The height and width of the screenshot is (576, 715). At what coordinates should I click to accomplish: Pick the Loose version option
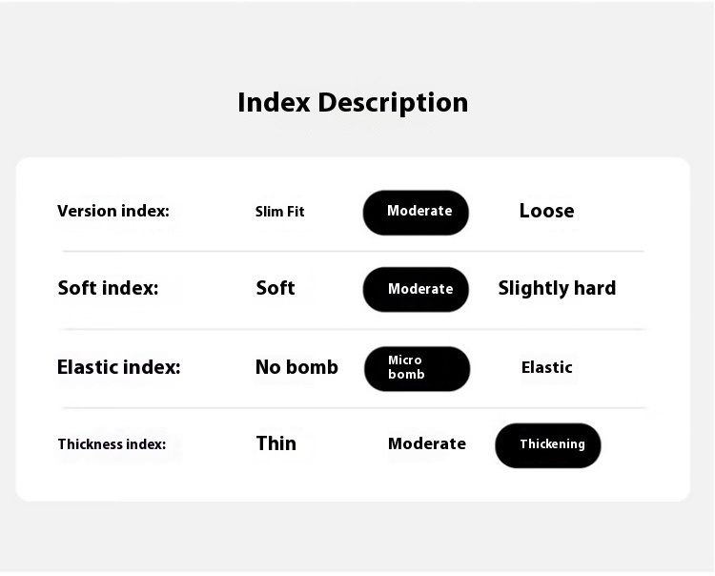(x=547, y=211)
